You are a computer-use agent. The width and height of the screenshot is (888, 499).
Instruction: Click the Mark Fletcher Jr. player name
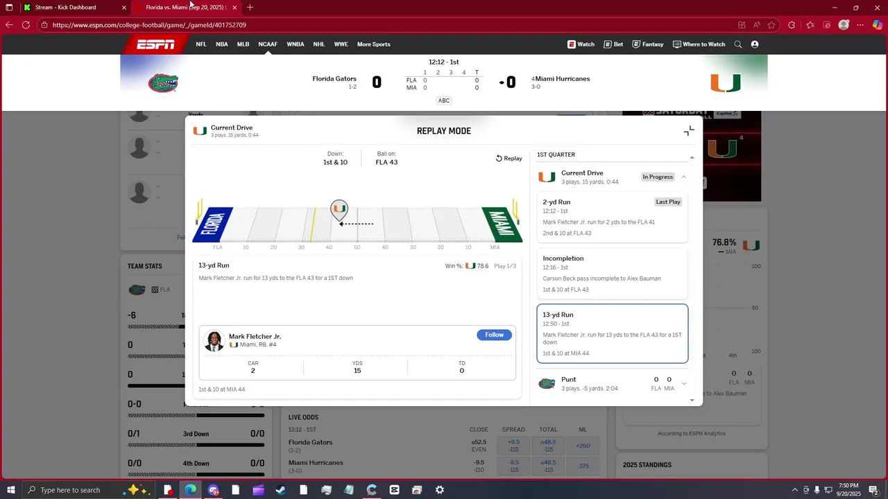[255, 336]
